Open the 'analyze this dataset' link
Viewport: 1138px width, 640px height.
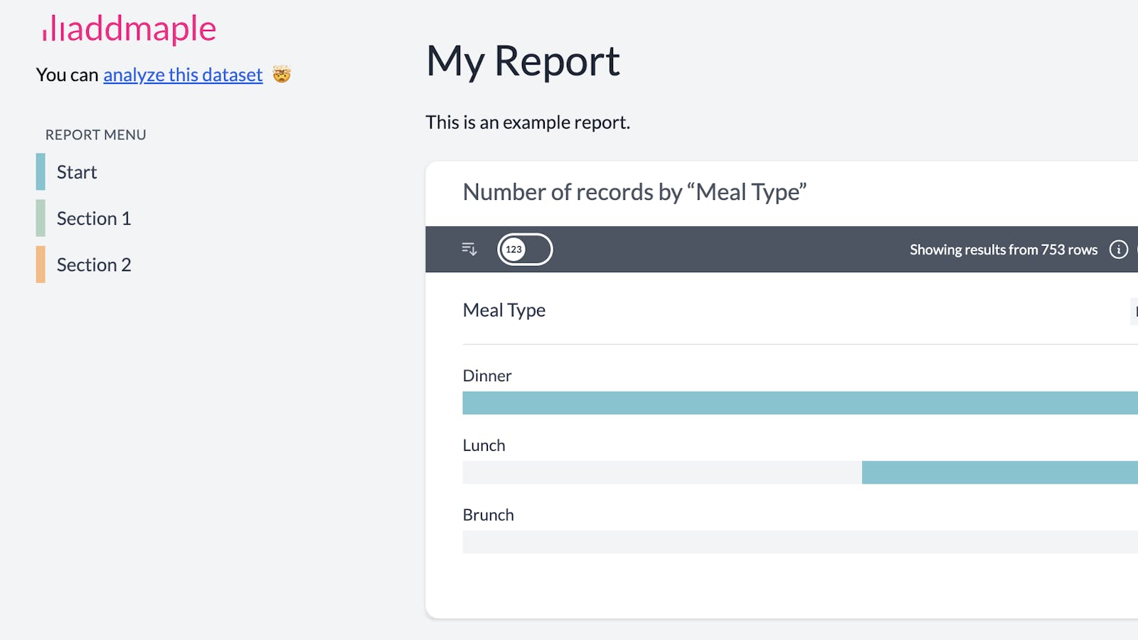[x=183, y=75]
